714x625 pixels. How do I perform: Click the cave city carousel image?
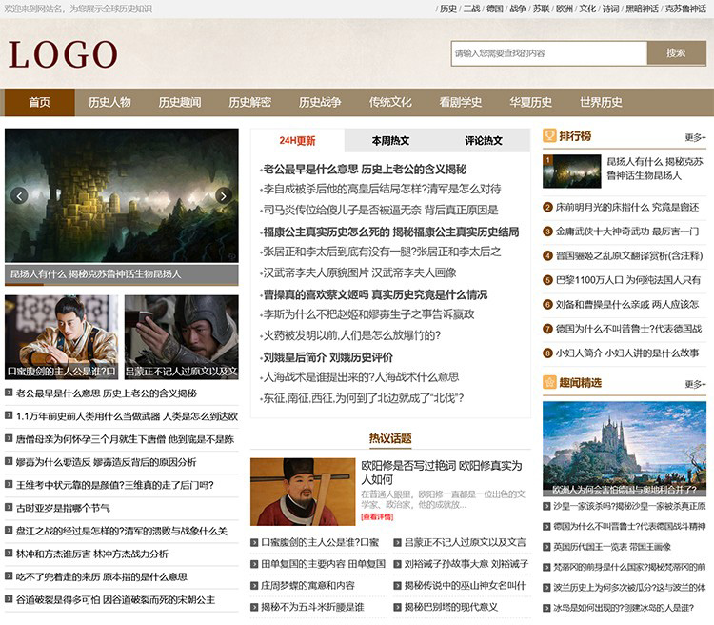[x=122, y=195]
